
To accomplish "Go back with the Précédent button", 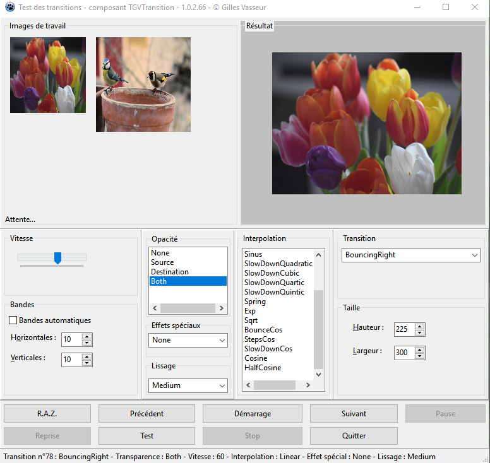I will [x=146, y=414].
